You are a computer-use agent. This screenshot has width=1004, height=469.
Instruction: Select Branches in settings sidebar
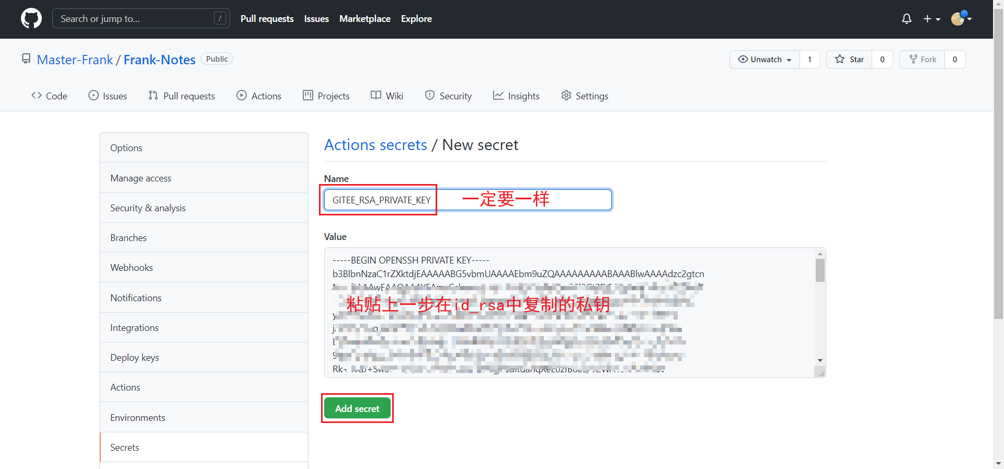[204, 237]
